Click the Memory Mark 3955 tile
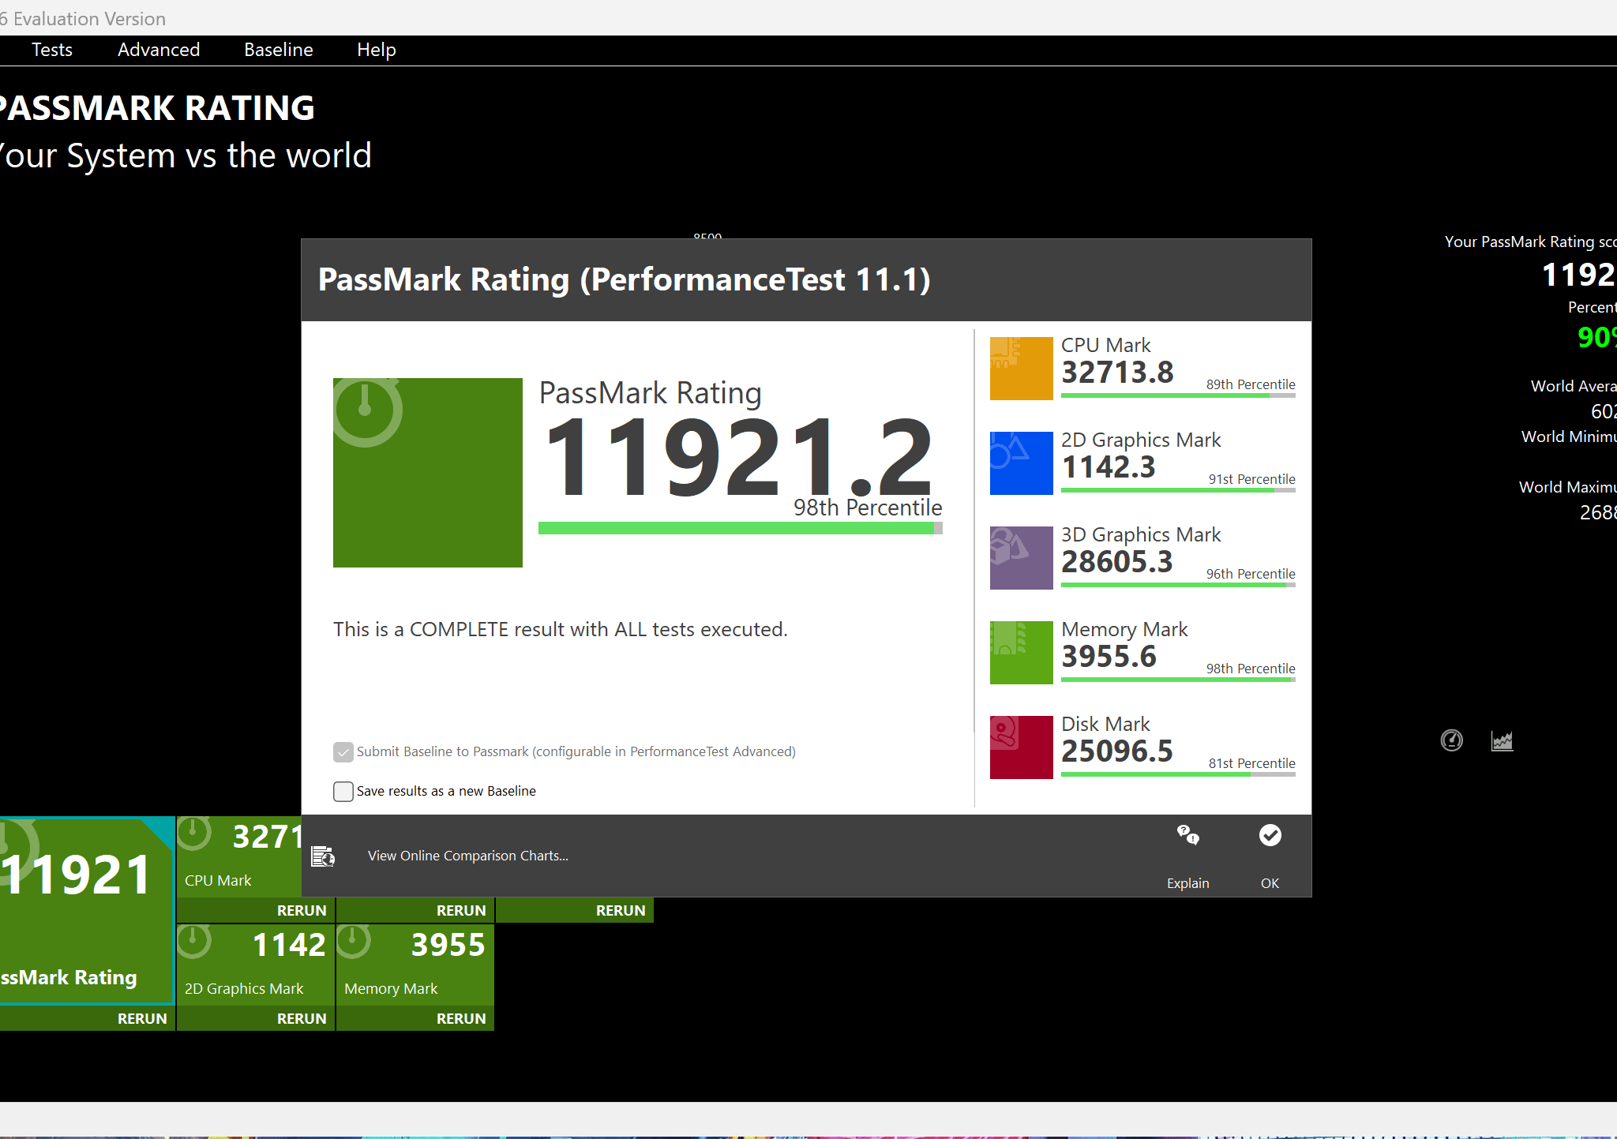Image resolution: width=1617 pixels, height=1139 pixels. pyautogui.click(x=415, y=965)
